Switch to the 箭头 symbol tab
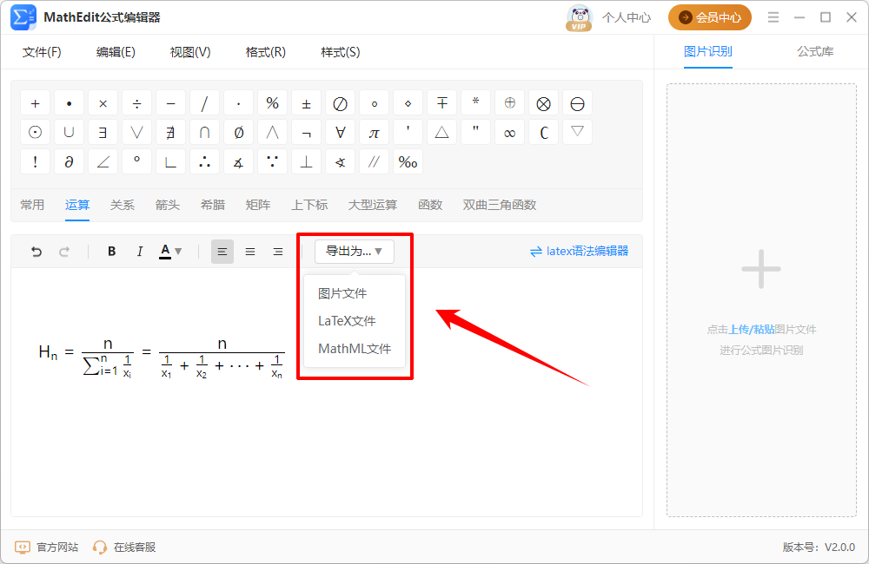 168,205
